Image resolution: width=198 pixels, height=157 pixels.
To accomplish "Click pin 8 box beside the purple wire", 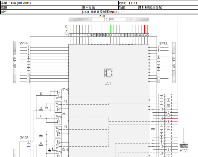I will pyautogui.click(x=168, y=122).
